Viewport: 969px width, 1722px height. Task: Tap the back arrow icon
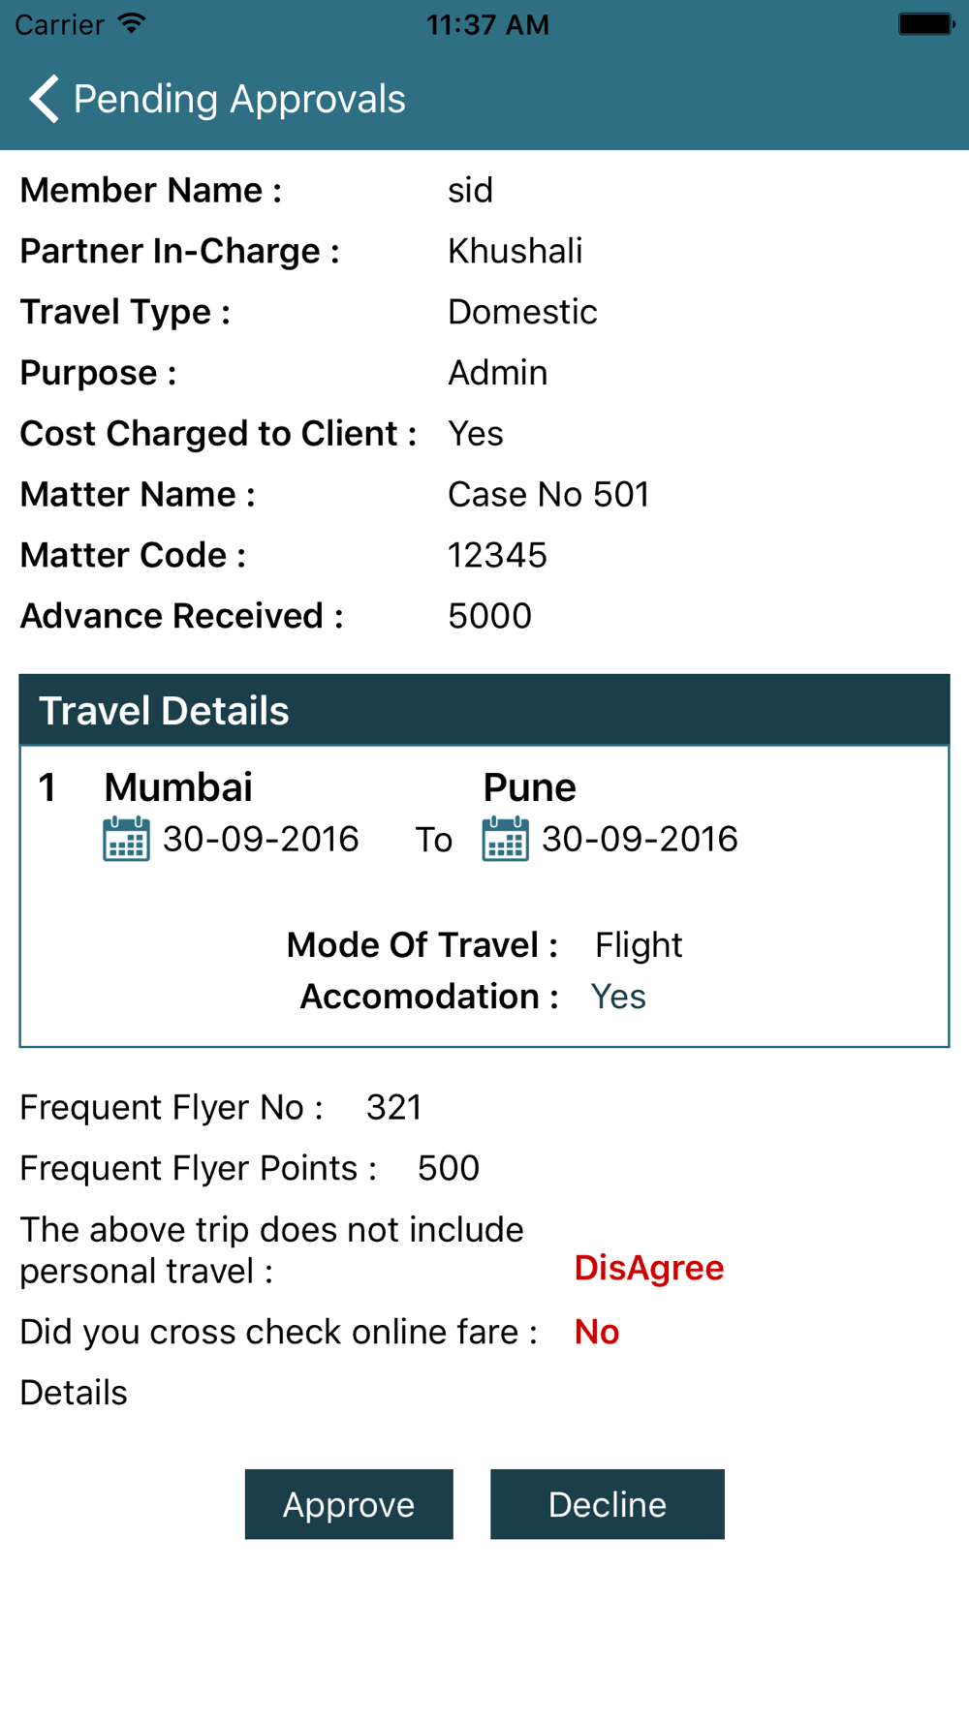point(44,99)
